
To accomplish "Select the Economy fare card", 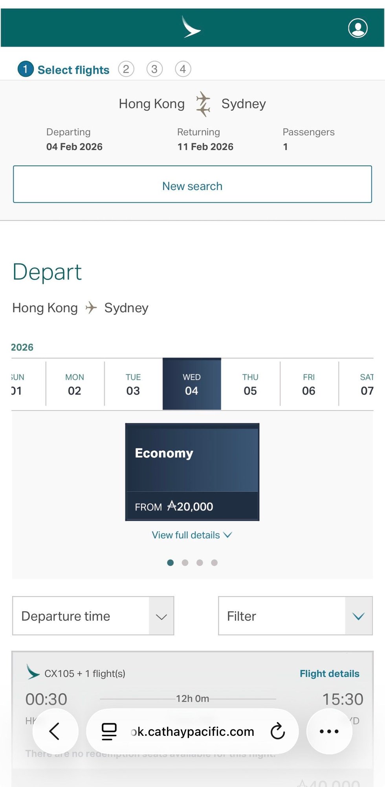I will click(192, 472).
